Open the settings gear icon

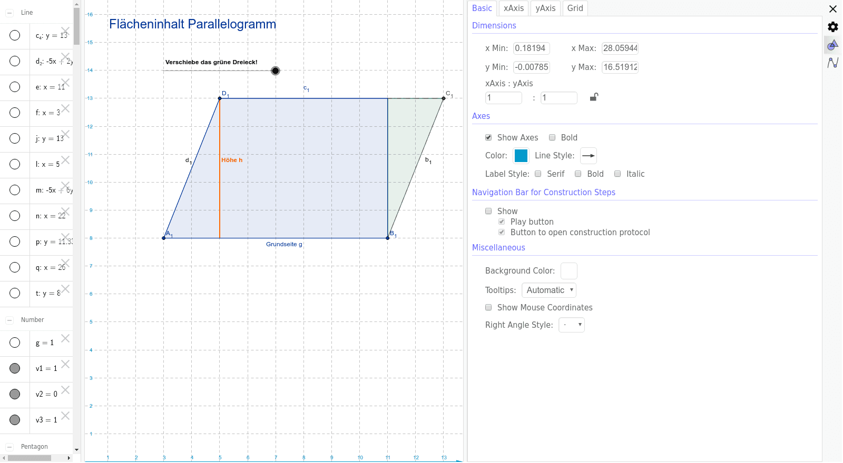833,27
